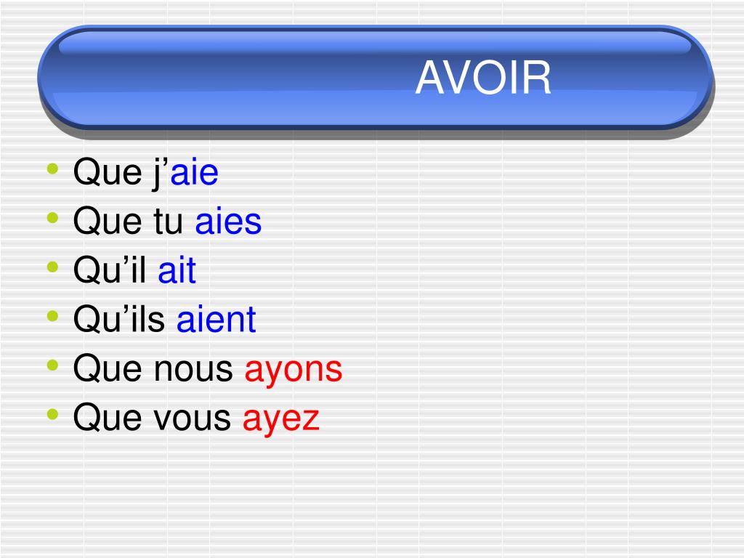Select the blue word aient
Screen dimensions: 744x558
tap(217, 320)
